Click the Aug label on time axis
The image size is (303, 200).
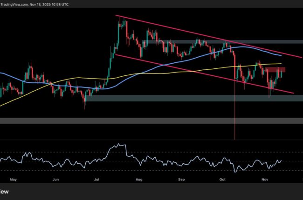click(139, 178)
